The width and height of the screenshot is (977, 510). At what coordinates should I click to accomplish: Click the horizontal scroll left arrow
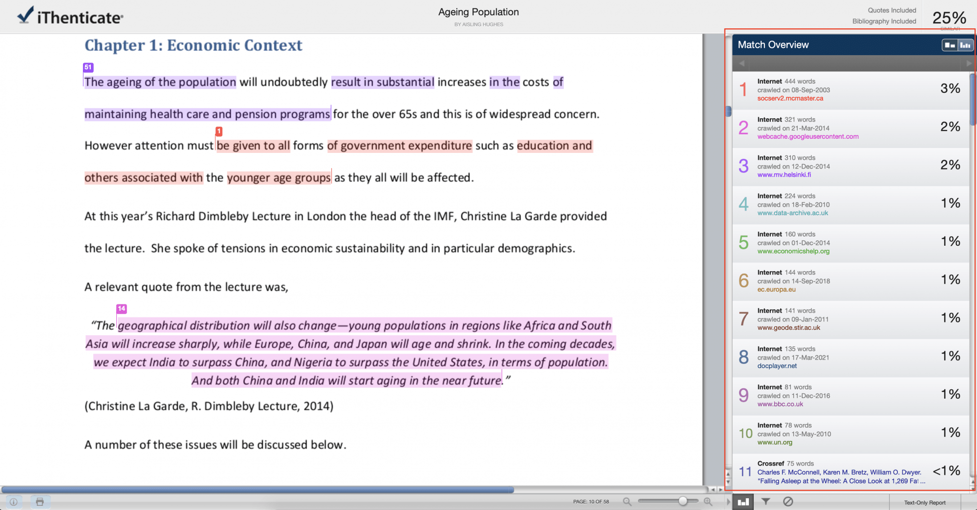point(713,489)
